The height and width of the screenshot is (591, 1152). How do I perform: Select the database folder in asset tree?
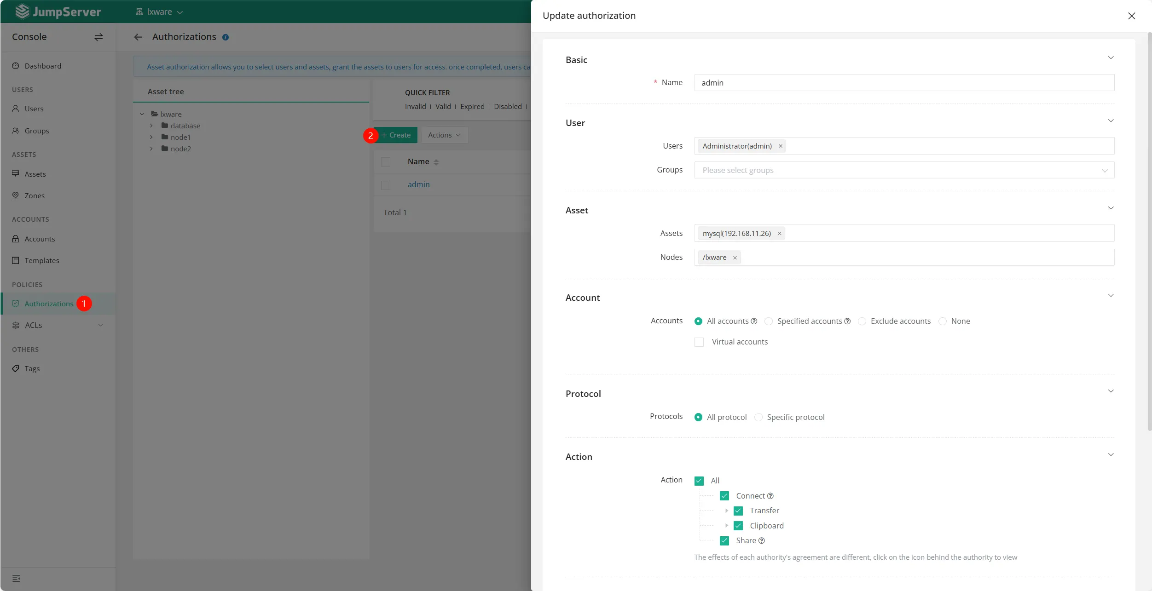(x=181, y=126)
